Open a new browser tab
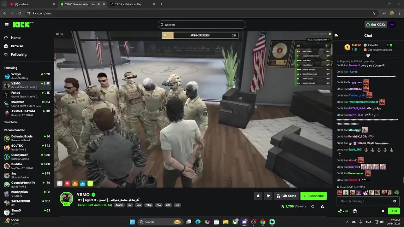The height and width of the screenshot is (227, 404). pyautogui.click(x=162, y=4)
